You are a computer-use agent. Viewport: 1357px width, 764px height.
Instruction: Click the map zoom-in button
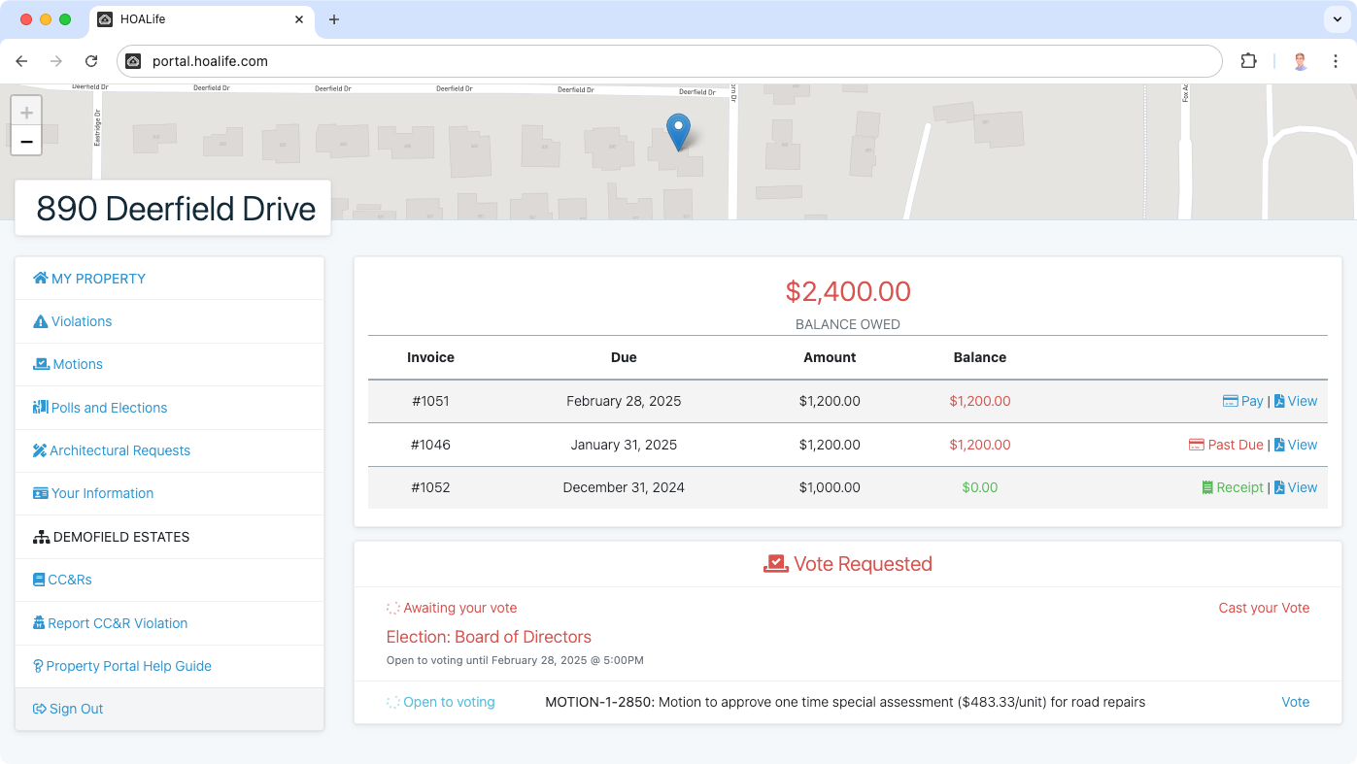26,111
